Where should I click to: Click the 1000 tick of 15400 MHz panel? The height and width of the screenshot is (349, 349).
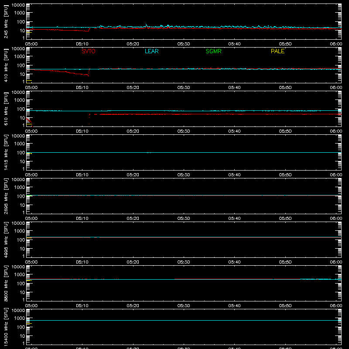point(20,318)
